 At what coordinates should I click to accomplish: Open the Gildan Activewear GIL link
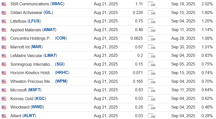click(x=49, y=13)
